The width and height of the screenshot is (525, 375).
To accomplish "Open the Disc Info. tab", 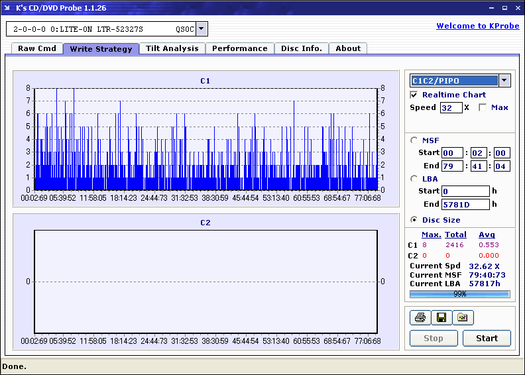I will [x=302, y=48].
